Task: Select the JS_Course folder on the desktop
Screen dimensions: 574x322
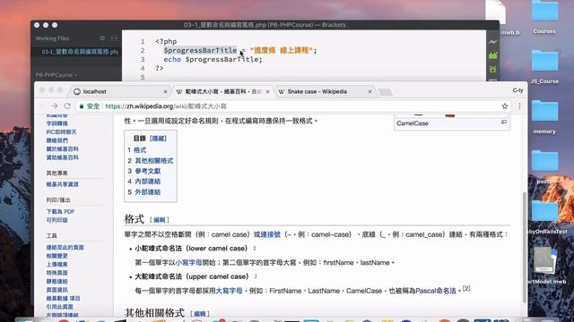Action: (x=544, y=67)
